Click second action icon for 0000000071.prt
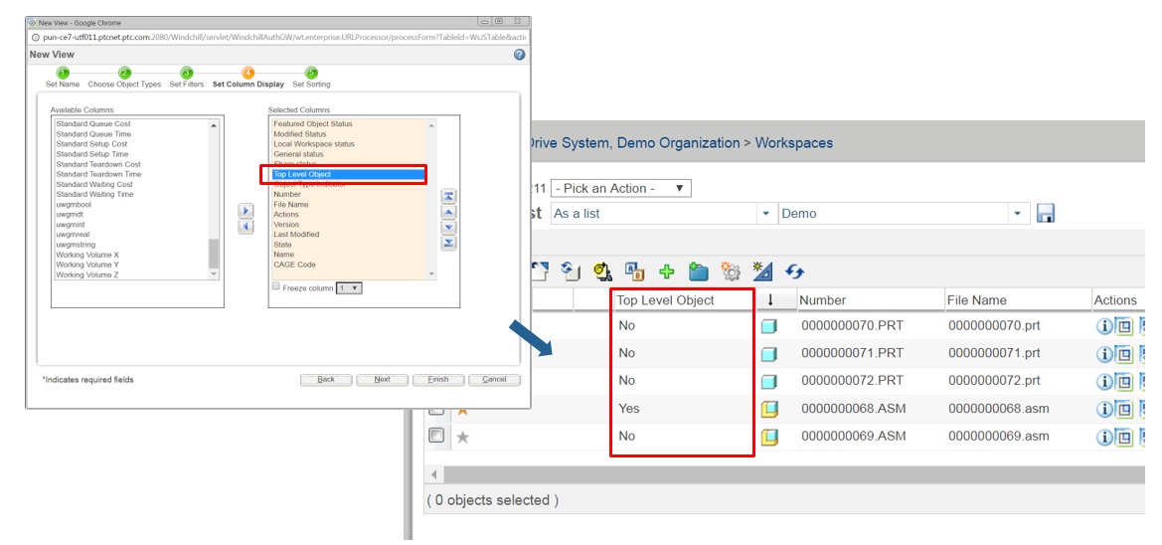Image resolution: width=1162 pixels, height=545 pixels. click(x=1124, y=354)
